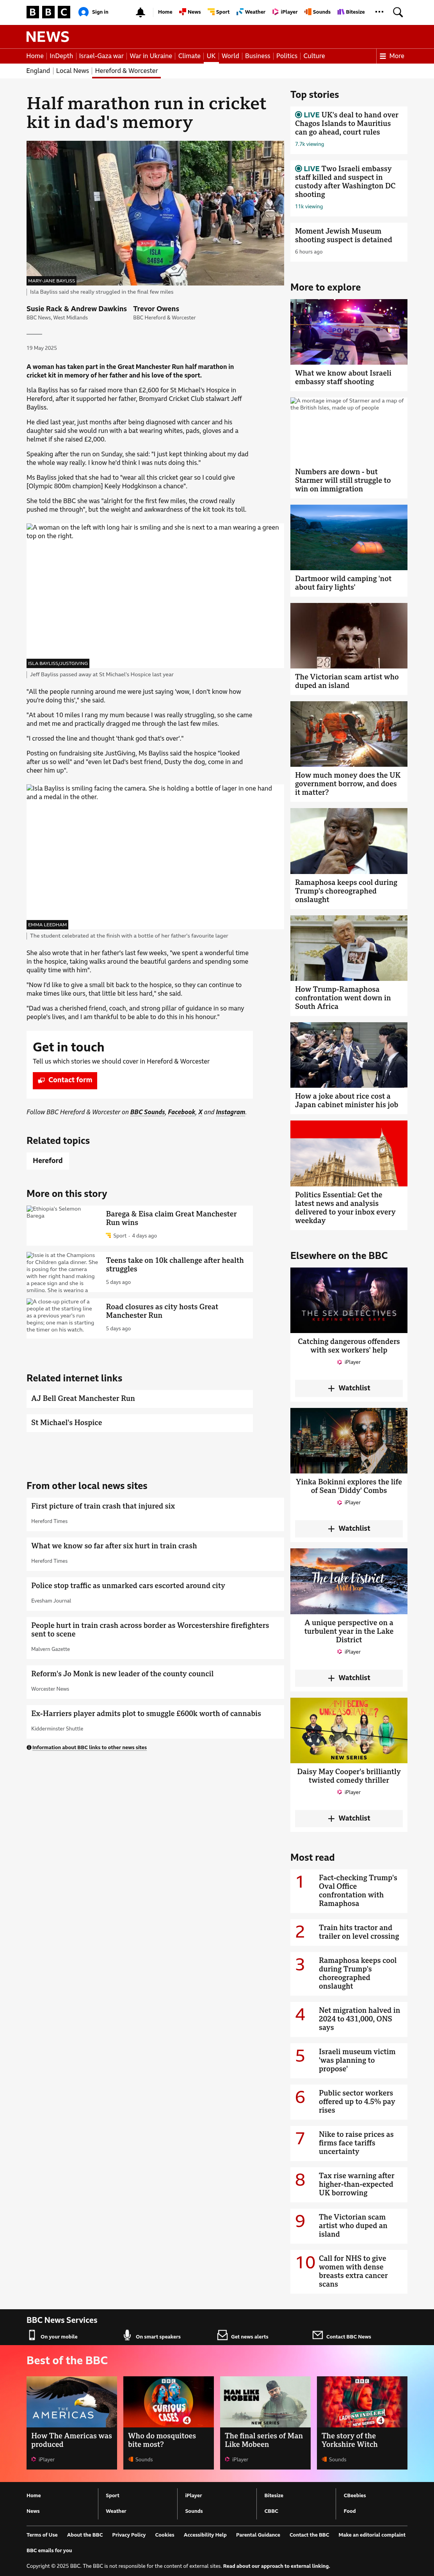Select the Hereford & Worcester sub-tab
434x2576 pixels.
click(x=126, y=71)
